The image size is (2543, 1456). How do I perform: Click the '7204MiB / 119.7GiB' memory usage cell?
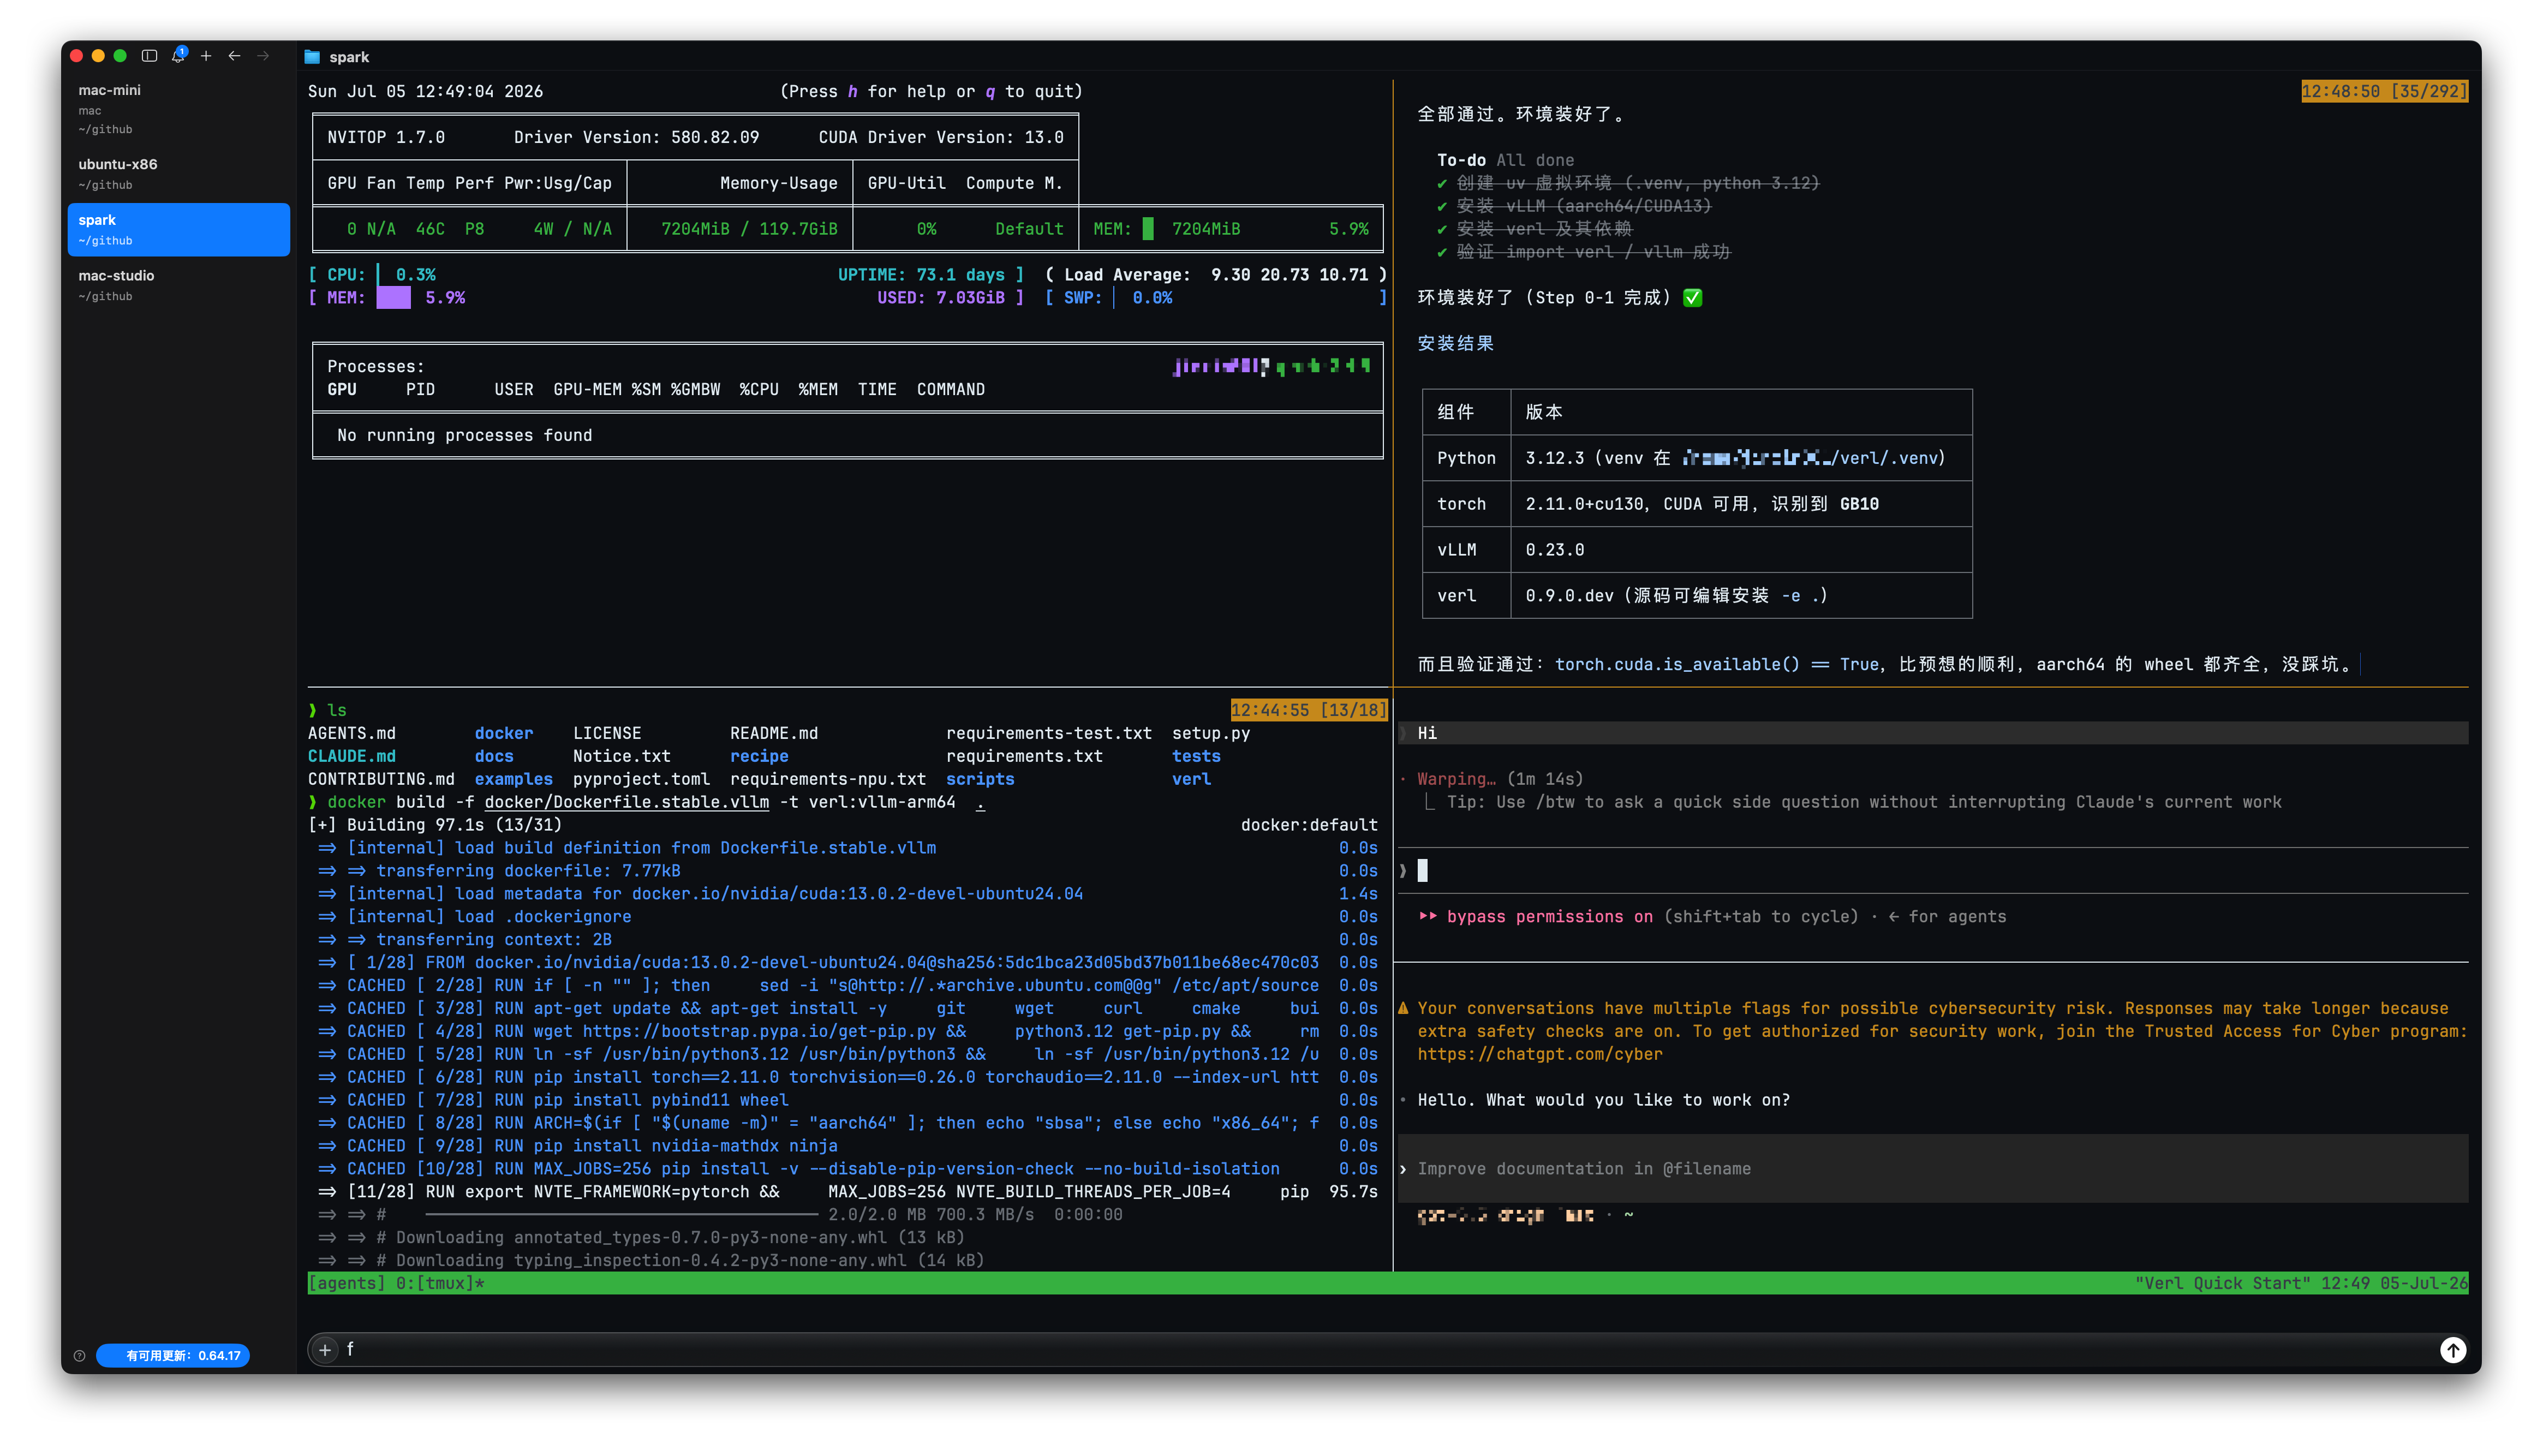[749, 229]
